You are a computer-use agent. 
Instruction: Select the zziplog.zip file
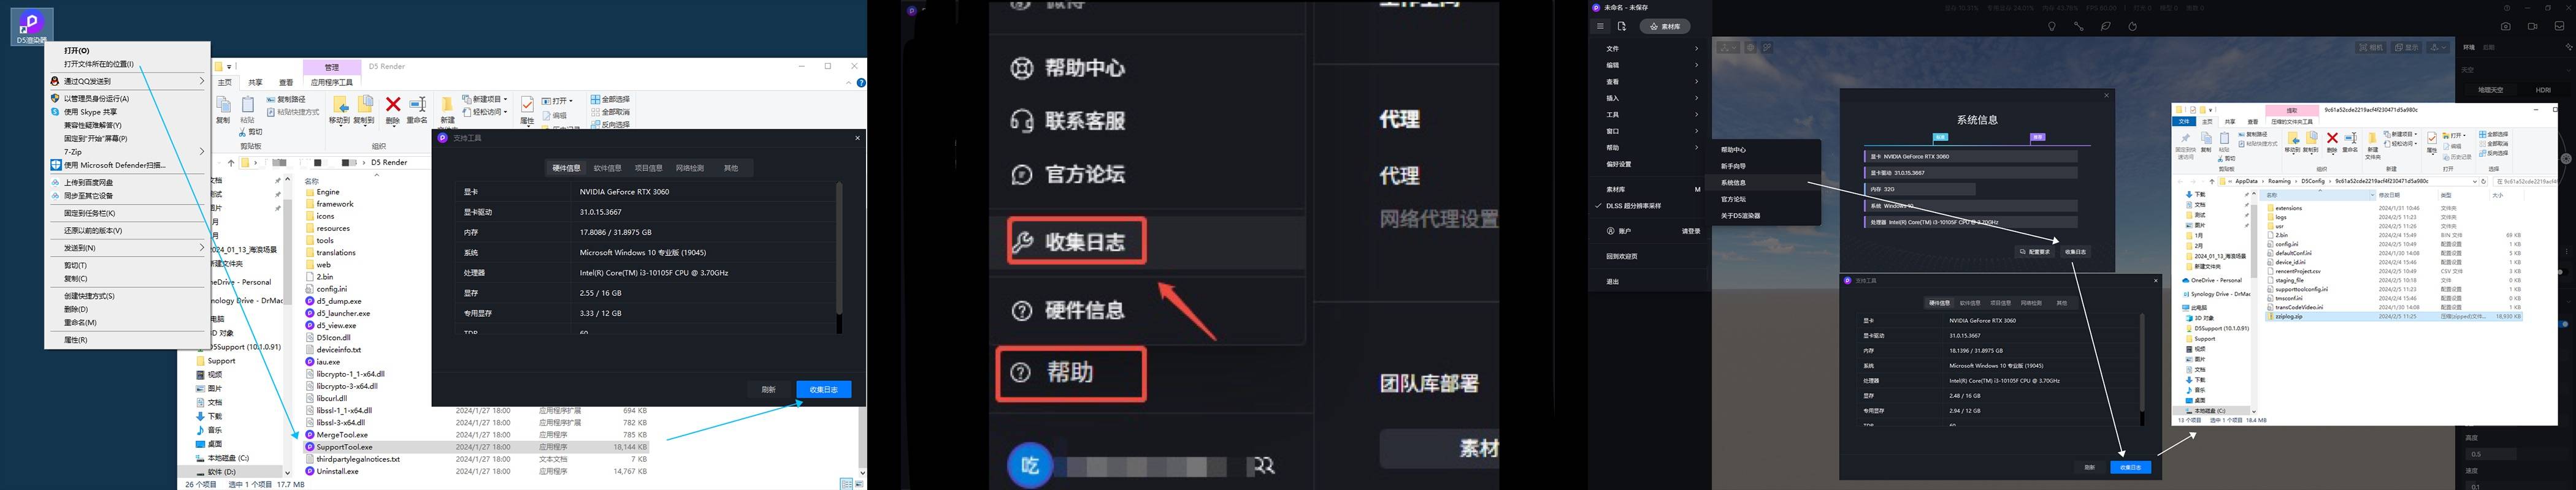pos(2289,316)
